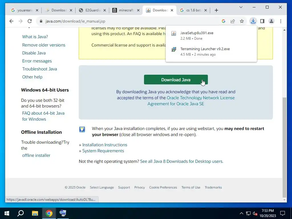The width and height of the screenshot is (292, 219).
Task: Open a new tab with plus button
Action: (216, 11)
